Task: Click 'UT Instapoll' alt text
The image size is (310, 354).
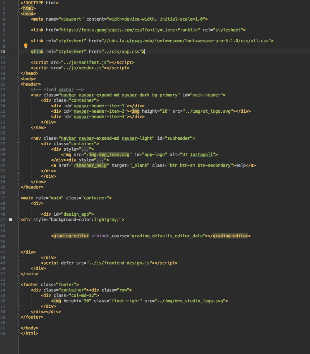Action: click(x=198, y=155)
